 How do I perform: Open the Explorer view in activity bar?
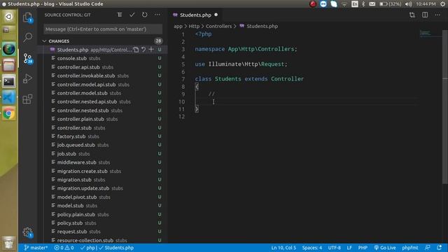click(x=28, y=17)
